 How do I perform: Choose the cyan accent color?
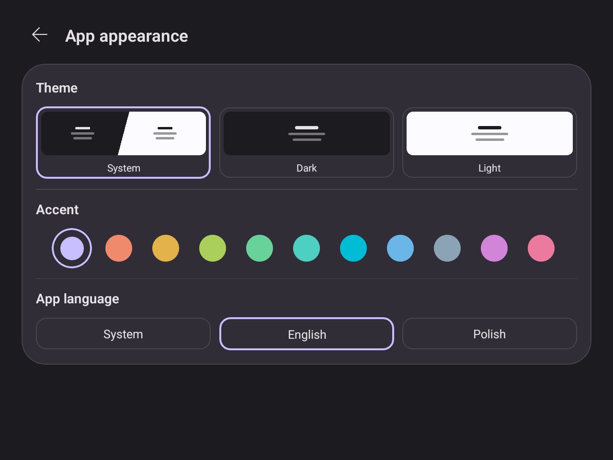(353, 248)
